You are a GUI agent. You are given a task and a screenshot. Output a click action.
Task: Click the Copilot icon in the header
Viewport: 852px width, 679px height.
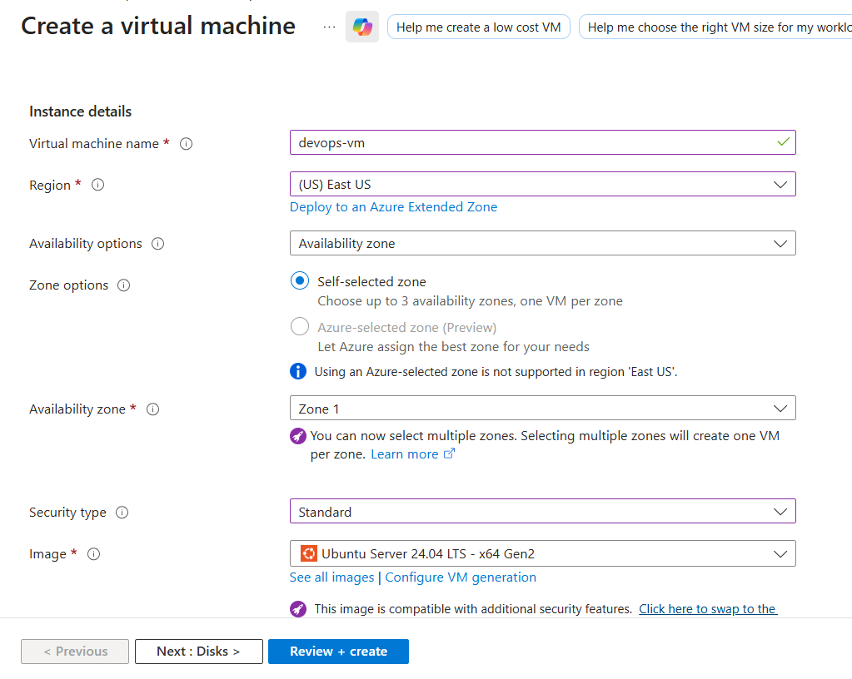362,27
